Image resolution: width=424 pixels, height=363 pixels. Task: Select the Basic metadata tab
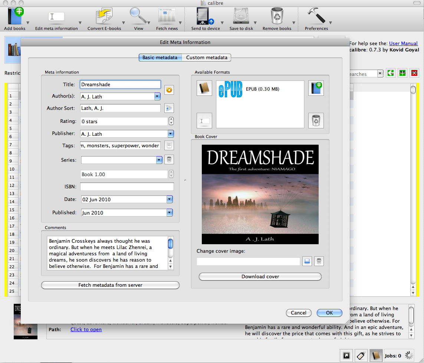point(160,58)
